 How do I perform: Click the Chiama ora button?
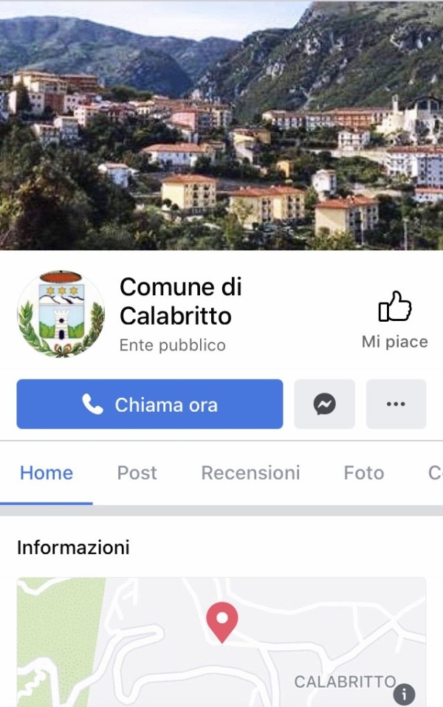coord(150,404)
